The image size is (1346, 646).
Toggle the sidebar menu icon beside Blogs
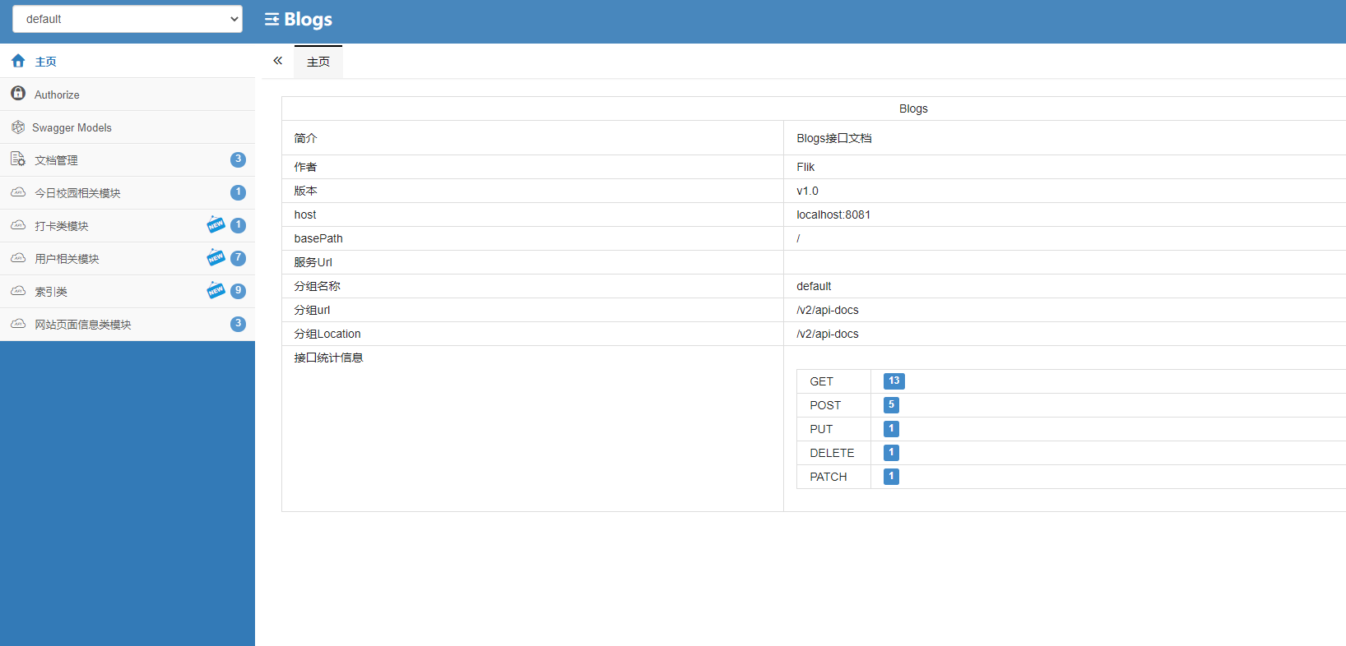tap(272, 19)
